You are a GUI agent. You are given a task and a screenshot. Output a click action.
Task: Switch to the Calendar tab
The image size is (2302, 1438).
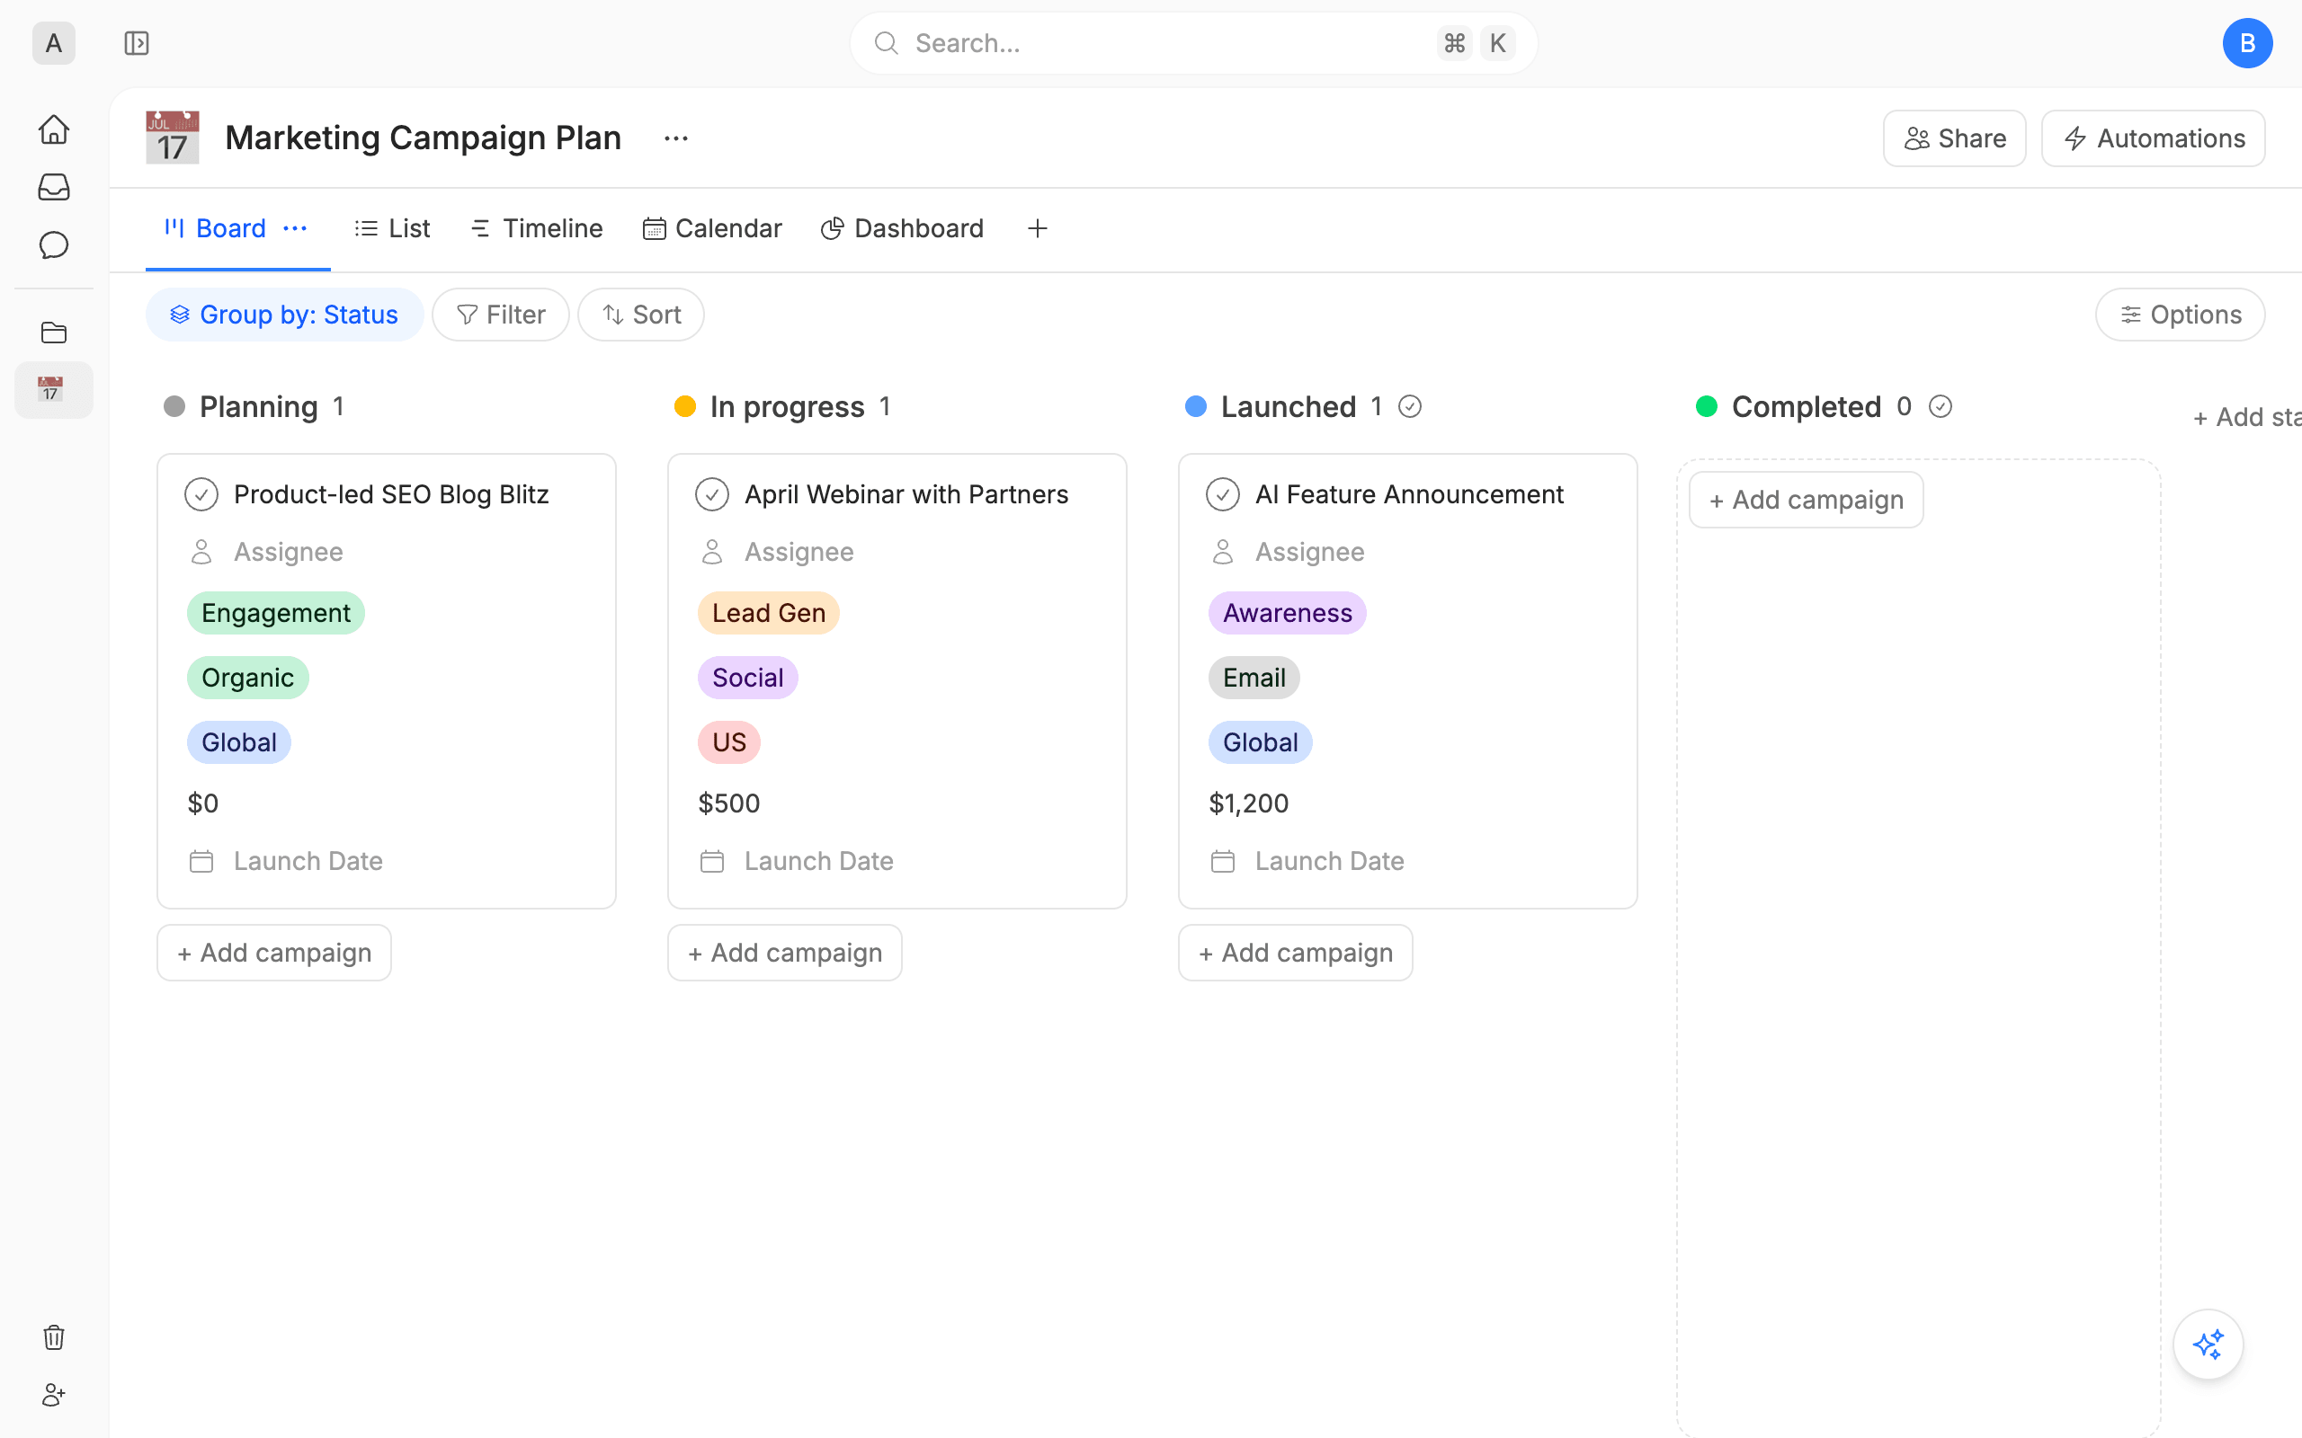(x=712, y=228)
